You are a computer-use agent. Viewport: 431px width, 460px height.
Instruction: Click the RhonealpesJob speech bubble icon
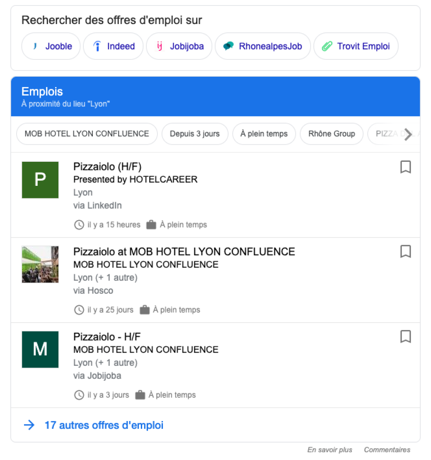tap(228, 46)
